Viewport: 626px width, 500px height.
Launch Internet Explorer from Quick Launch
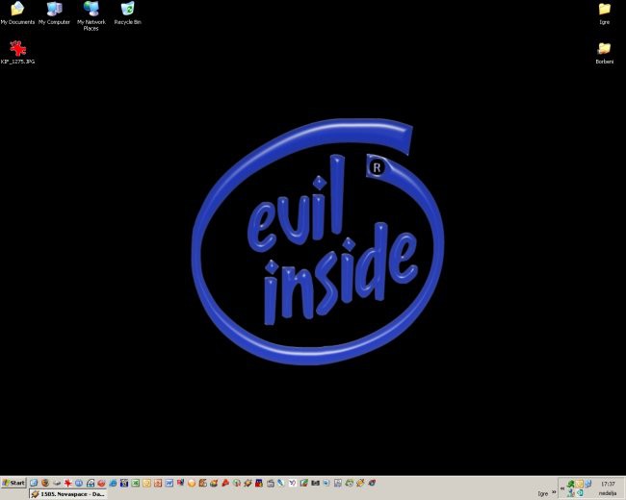113,483
